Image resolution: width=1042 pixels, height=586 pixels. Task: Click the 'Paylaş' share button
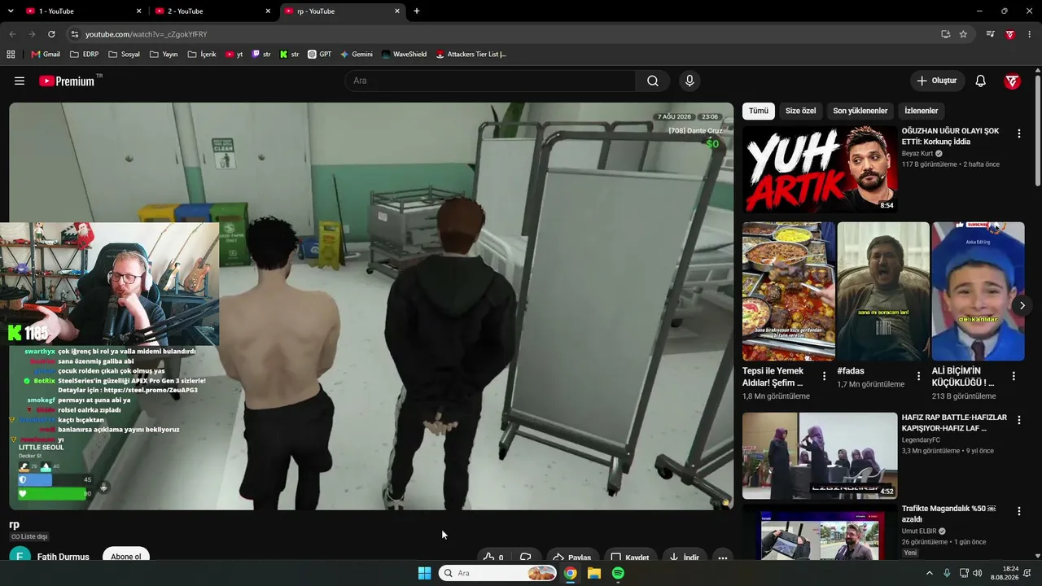click(x=571, y=558)
